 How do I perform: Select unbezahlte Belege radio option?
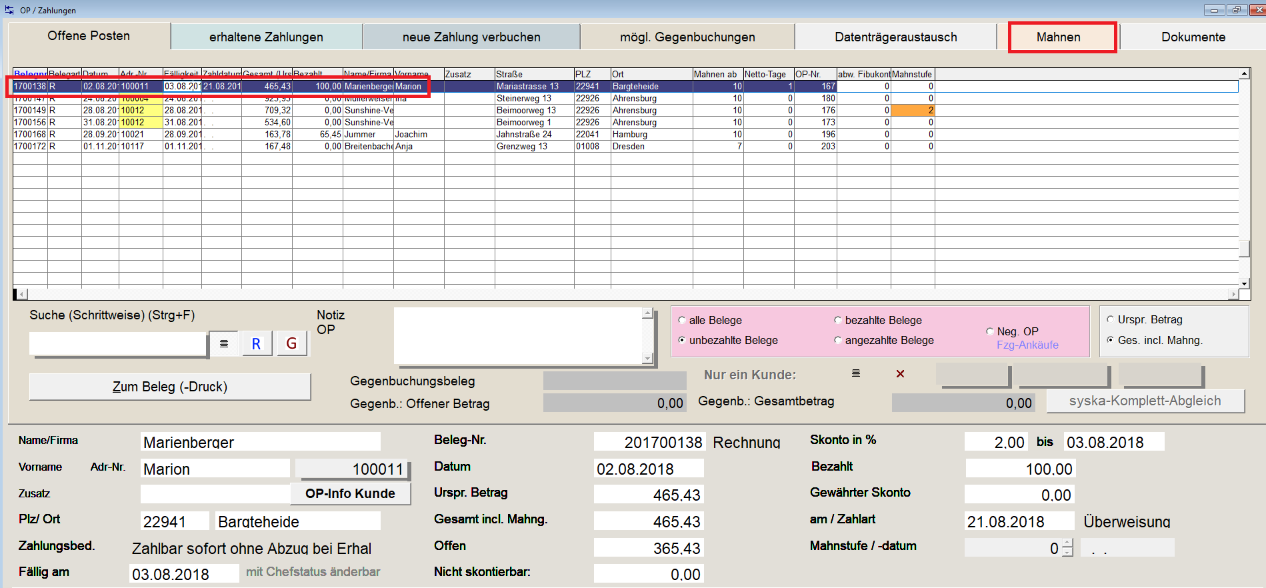point(727,340)
